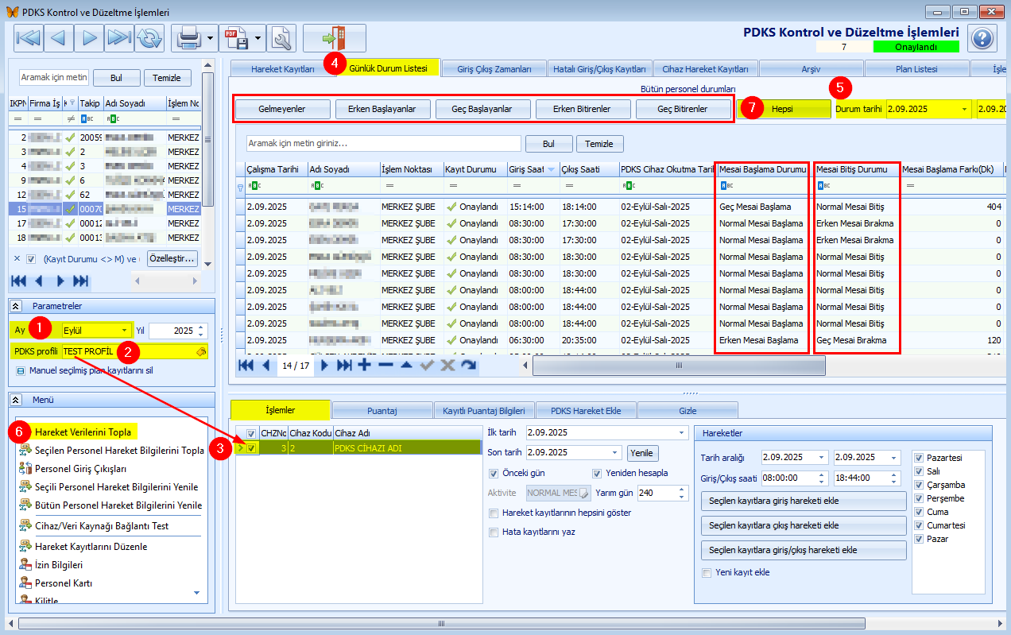Click the Gelmeyenler filter button
The width and height of the screenshot is (1011, 635).
[282, 109]
